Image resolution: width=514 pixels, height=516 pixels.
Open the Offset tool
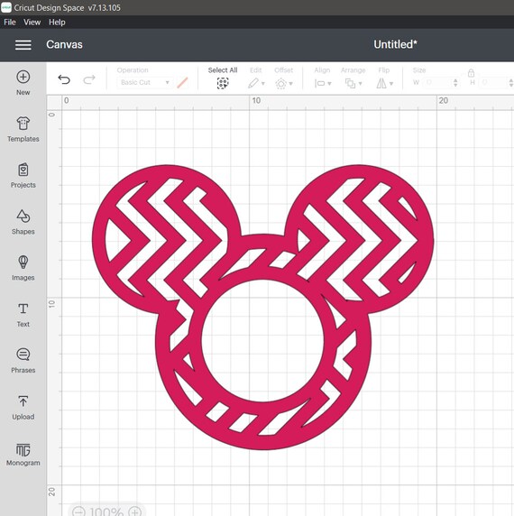click(x=280, y=84)
